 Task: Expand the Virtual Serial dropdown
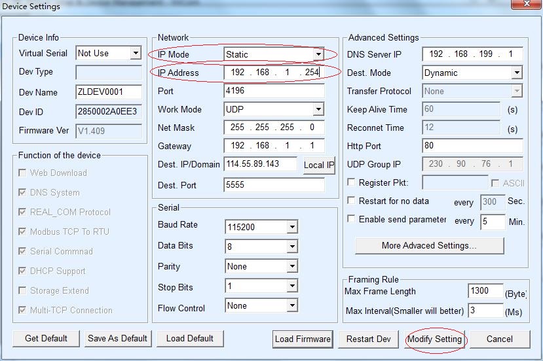point(136,53)
